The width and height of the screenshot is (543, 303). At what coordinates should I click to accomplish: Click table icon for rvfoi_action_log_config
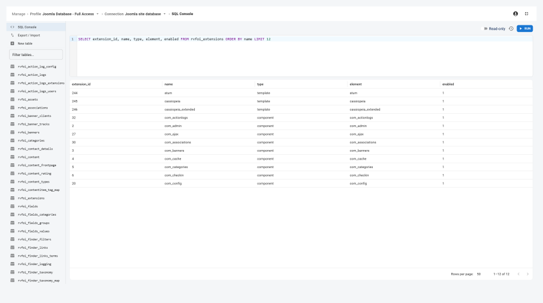tap(13, 66)
